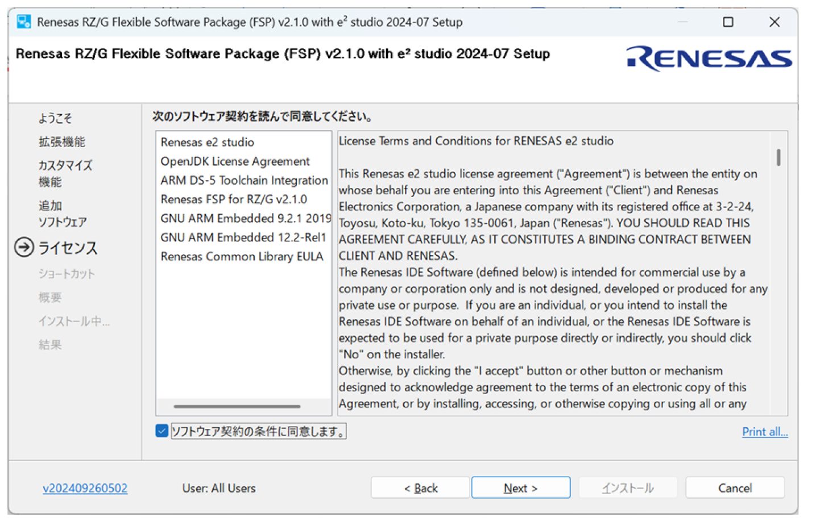
Task: Click the 結果 step in sidebar
Action: 50,345
